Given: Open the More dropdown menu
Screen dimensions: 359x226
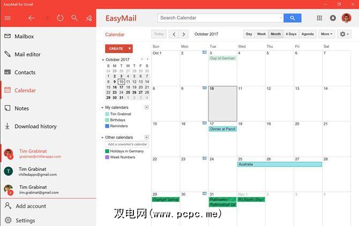Looking at the screenshot, I should (x=326, y=34).
